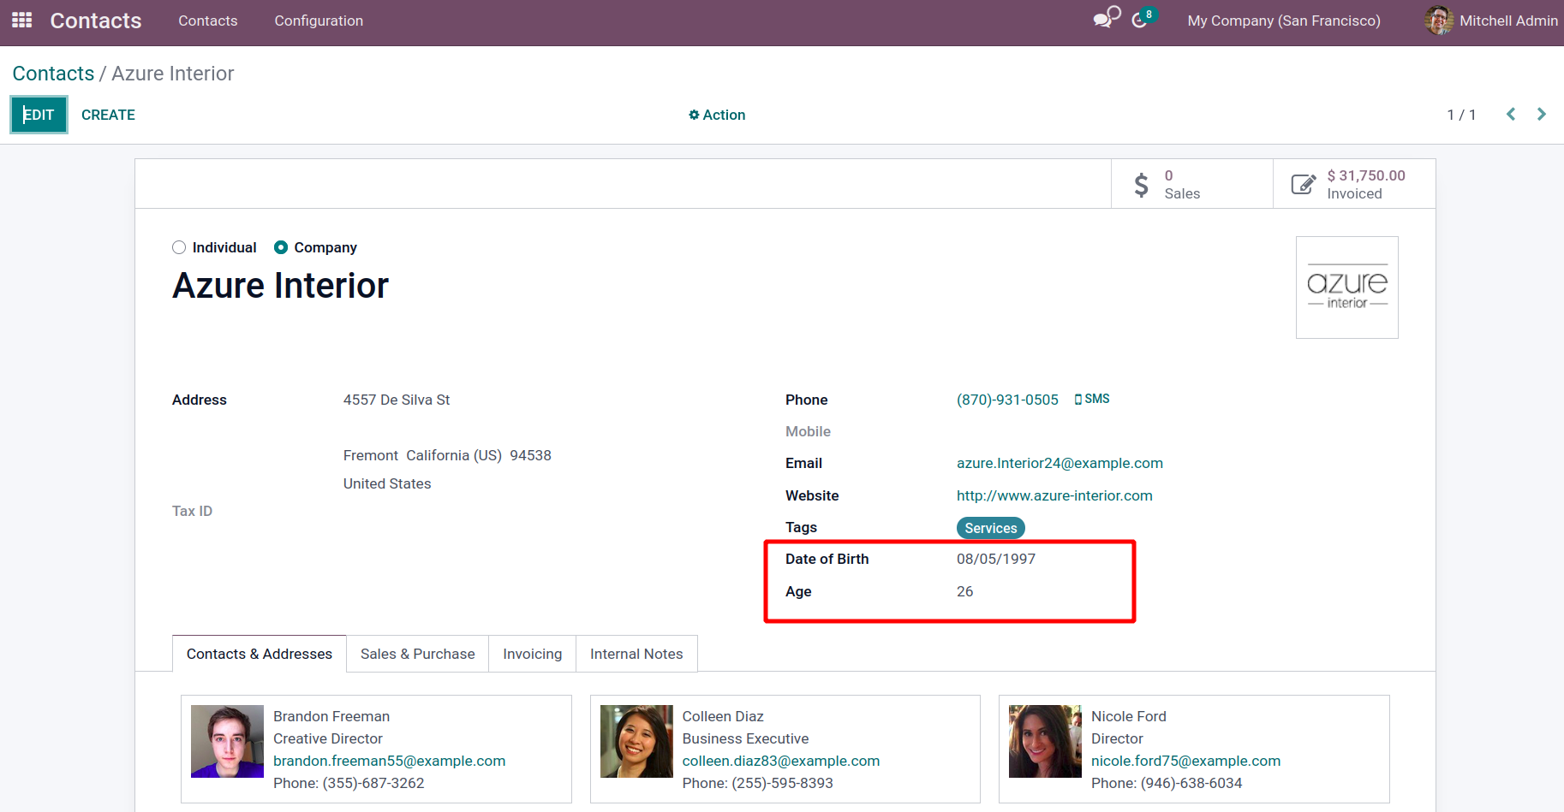Click phone number (870)-931-0505

(x=1007, y=400)
